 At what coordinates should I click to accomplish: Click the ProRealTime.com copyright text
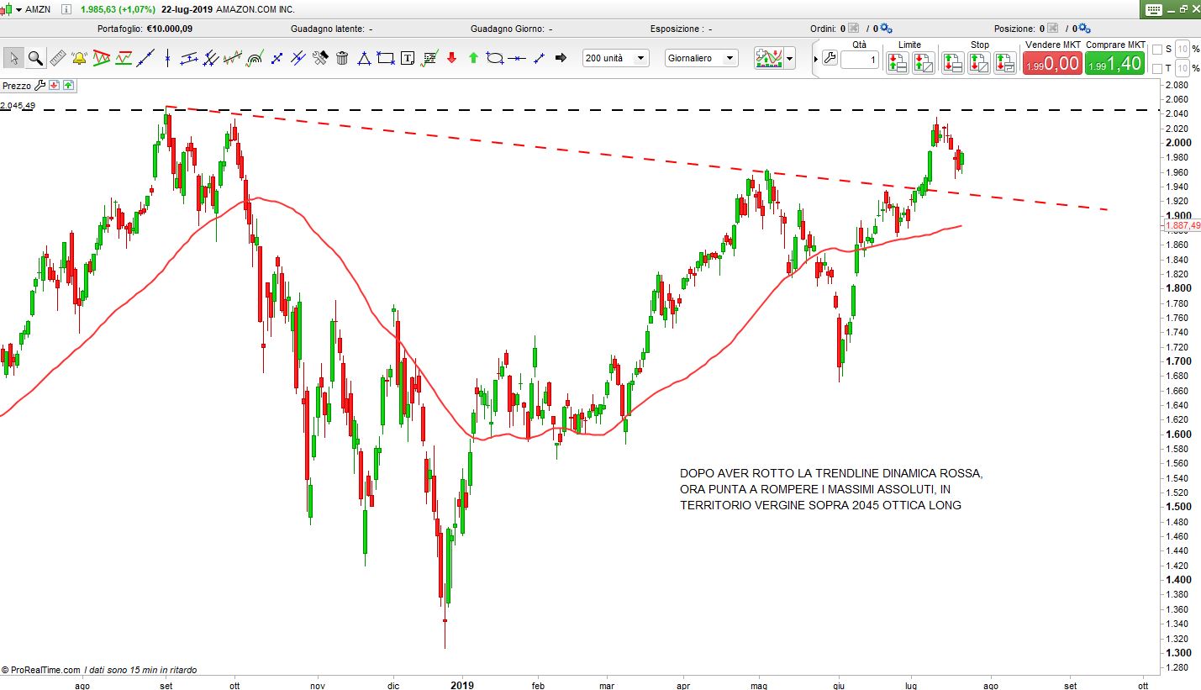(40, 670)
